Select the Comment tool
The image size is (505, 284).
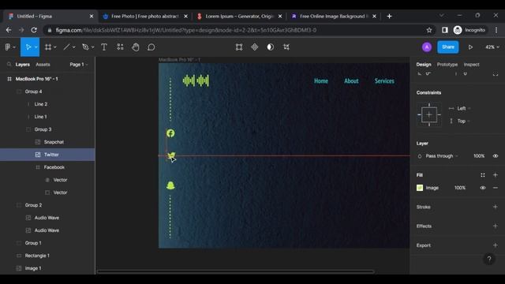151,47
